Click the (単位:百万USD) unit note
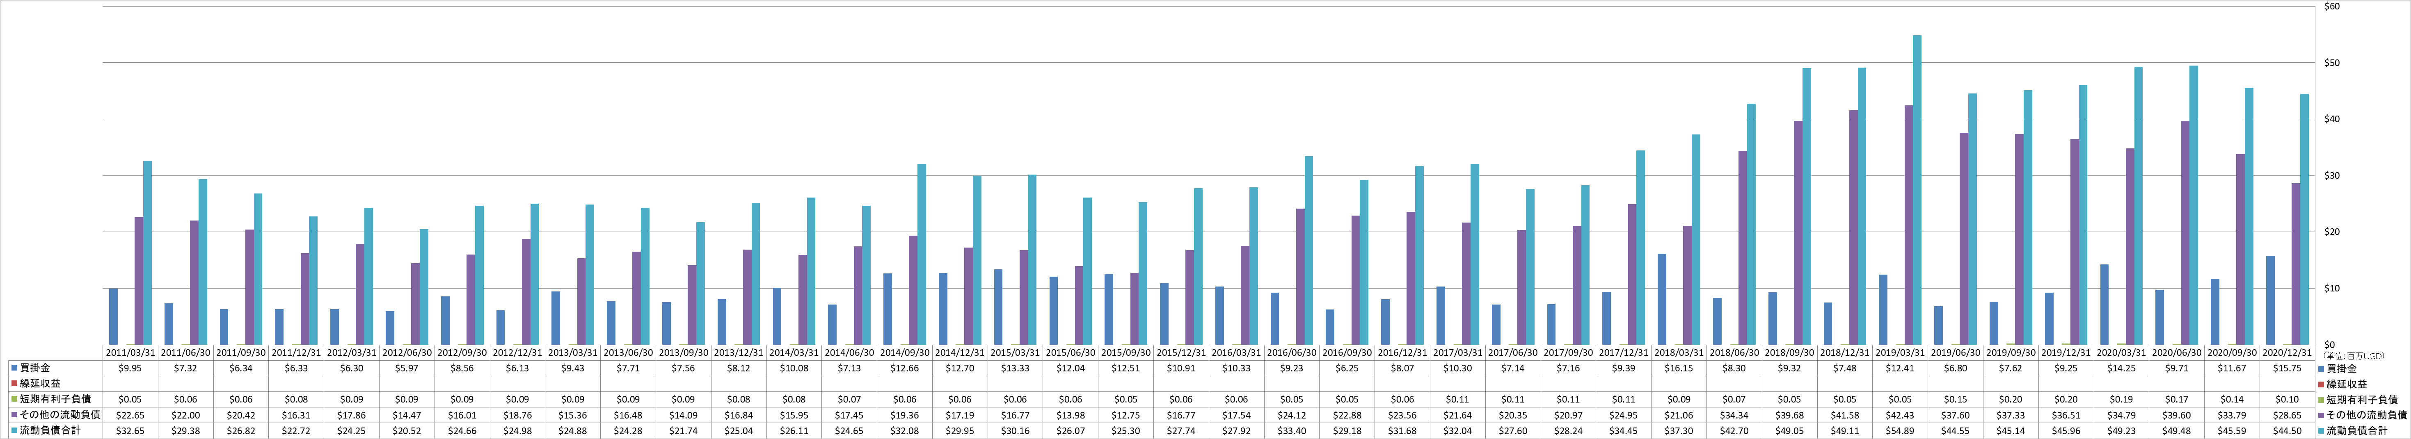The height and width of the screenshot is (439, 2411). click(2353, 355)
